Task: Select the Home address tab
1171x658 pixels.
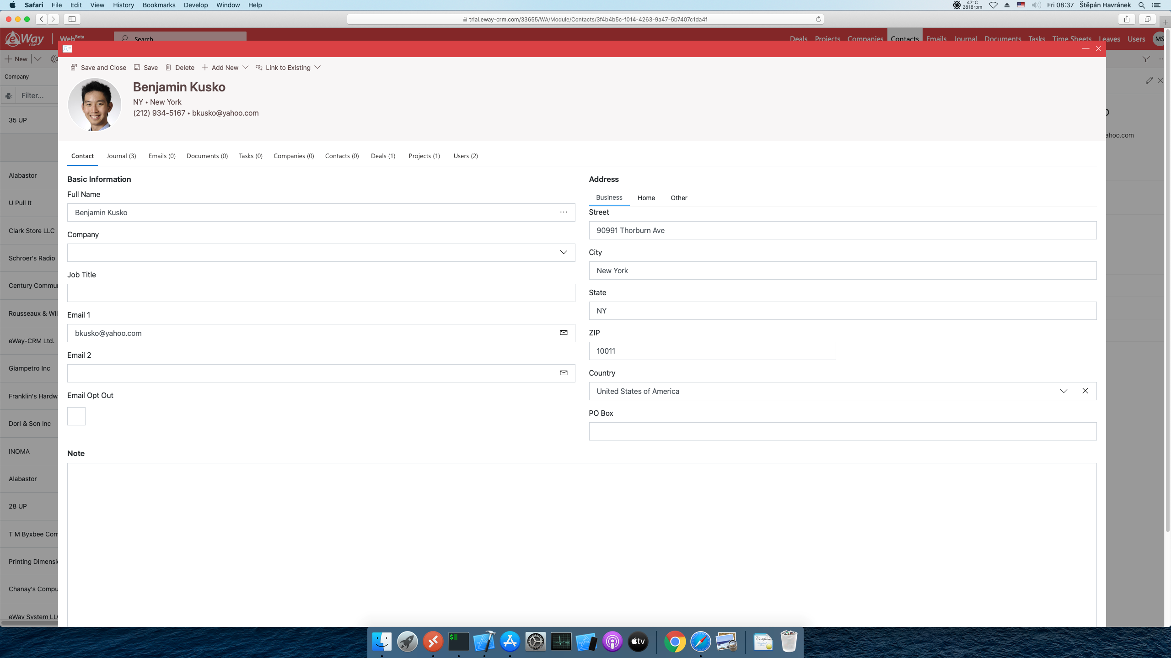Action: pyautogui.click(x=646, y=198)
